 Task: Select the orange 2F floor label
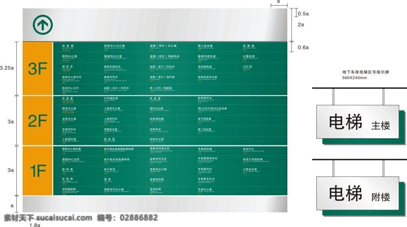pyautogui.click(x=38, y=121)
